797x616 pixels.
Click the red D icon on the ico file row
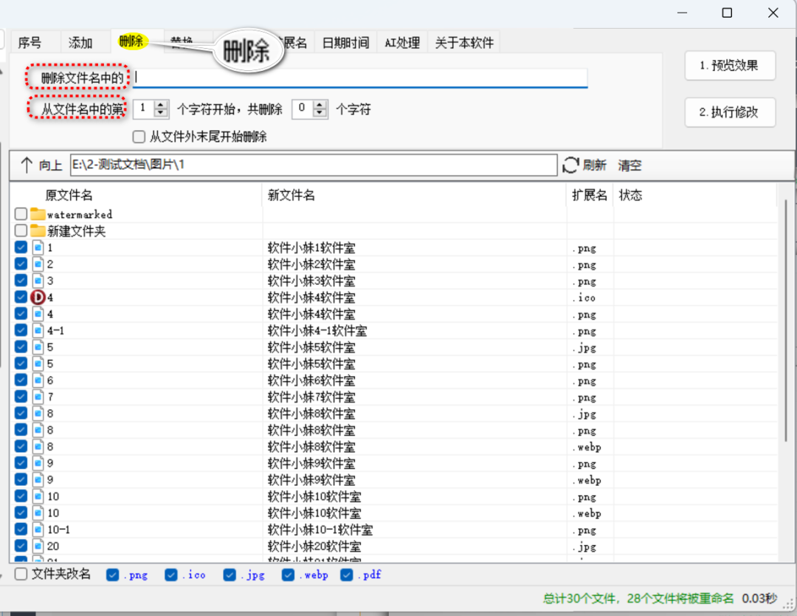tap(38, 297)
